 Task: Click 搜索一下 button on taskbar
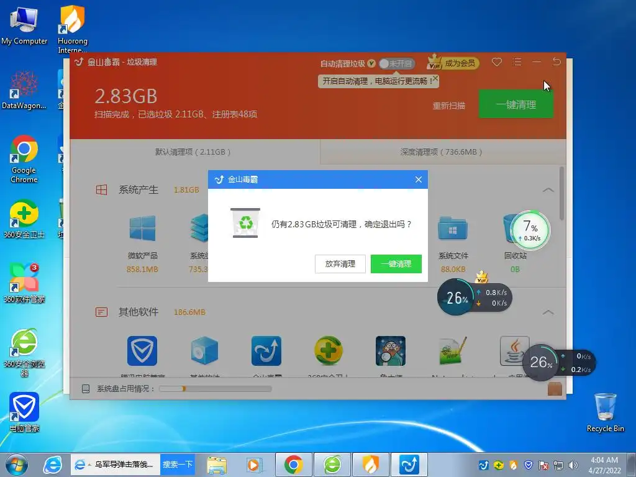click(177, 465)
